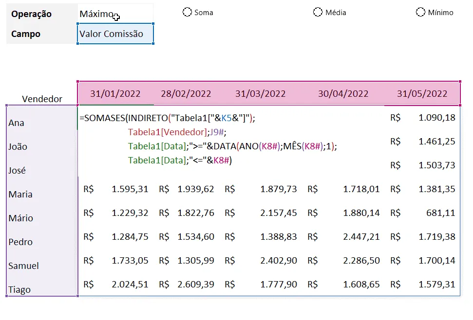Click the Operação label cell
This screenshot has width=473, height=320.
(42, 14)
